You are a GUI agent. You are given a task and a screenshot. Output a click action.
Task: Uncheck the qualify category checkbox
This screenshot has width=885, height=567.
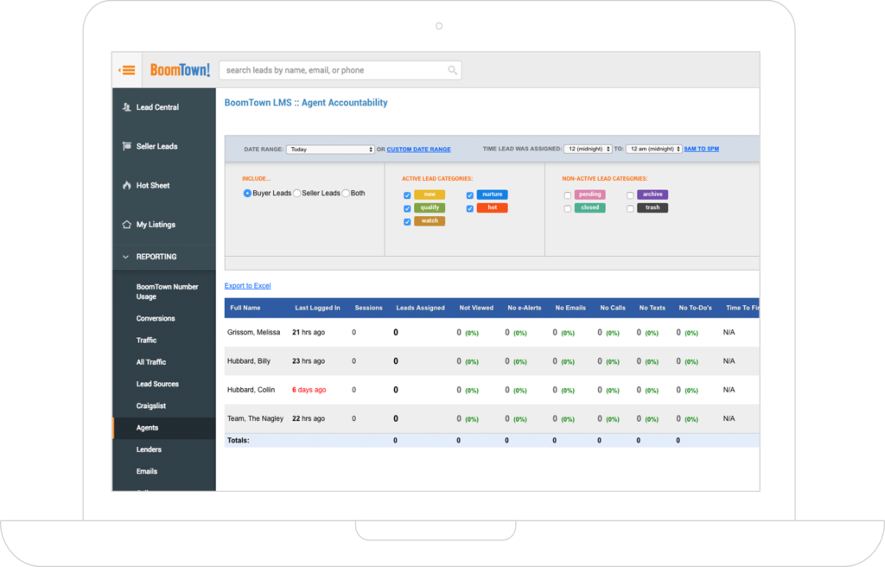pos(407,208)
